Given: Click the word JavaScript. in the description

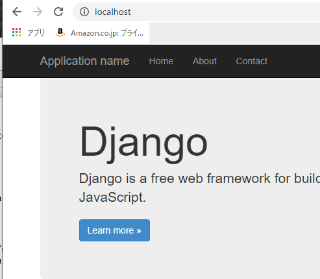Looking at the screenshot, I should [112, 197].
